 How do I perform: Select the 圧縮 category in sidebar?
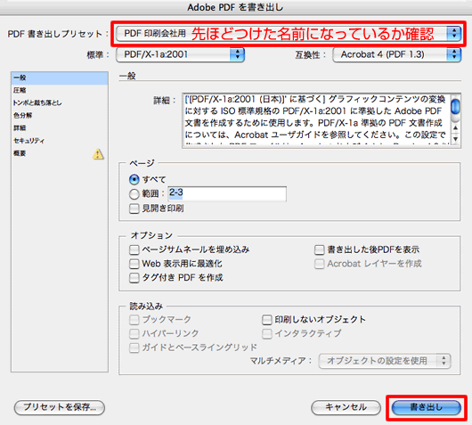coord(60,90)
